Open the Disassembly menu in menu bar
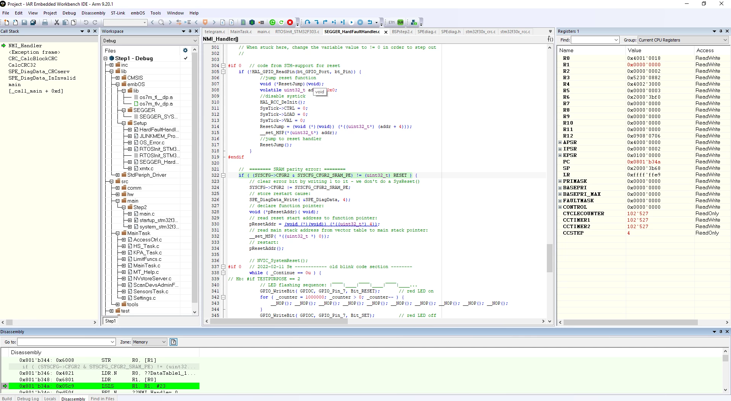The height and width of the screenshot is (401, 731). point(93,13)
